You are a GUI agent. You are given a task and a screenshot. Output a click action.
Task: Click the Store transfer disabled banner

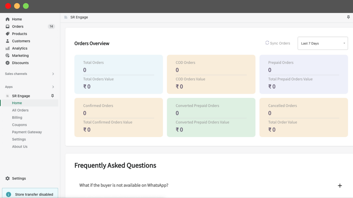pos(30,193)
